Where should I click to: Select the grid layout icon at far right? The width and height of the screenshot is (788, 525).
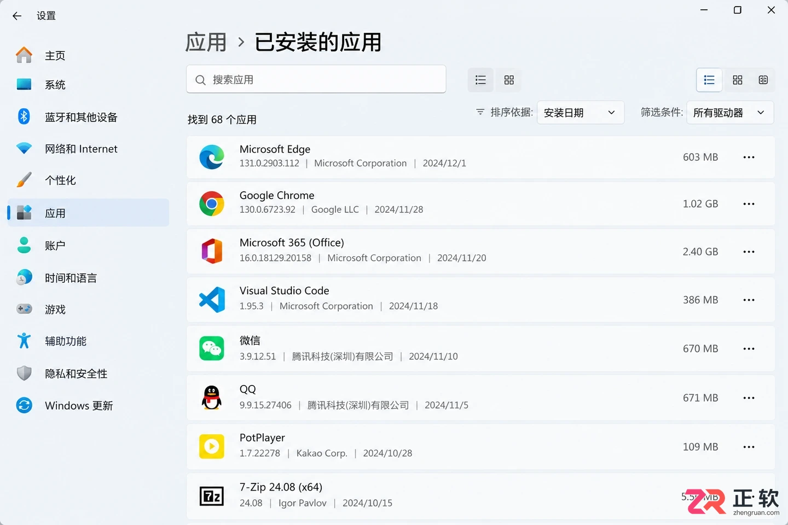coord(738,80)
